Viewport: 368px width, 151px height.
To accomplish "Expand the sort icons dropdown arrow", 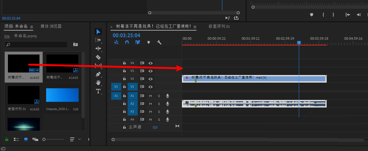I will tap(79, 139).
